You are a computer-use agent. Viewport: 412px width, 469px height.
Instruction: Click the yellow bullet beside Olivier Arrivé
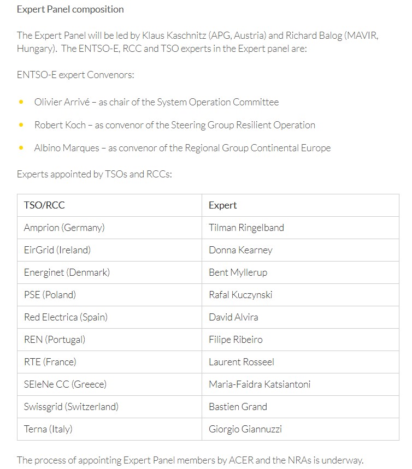[x=21, y=102]
